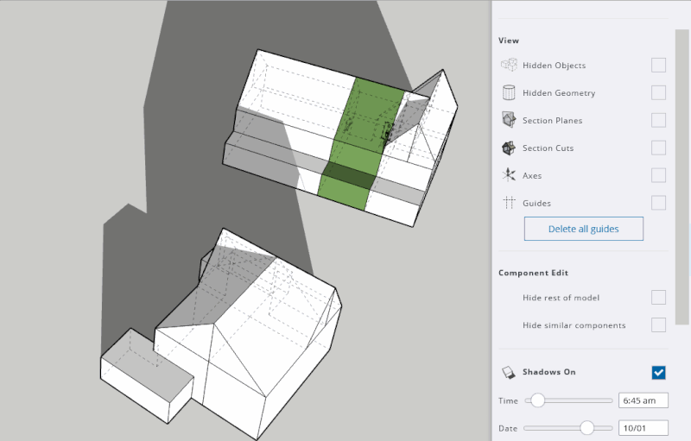Enable the Hidden Objects checkbox
691x441 pixels.
pos(658,65)
